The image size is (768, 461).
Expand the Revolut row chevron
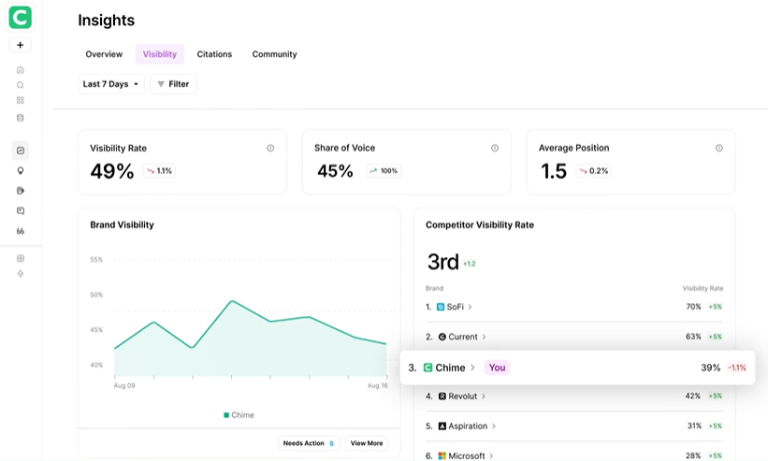pyautogui.click(x=484, y=396)
